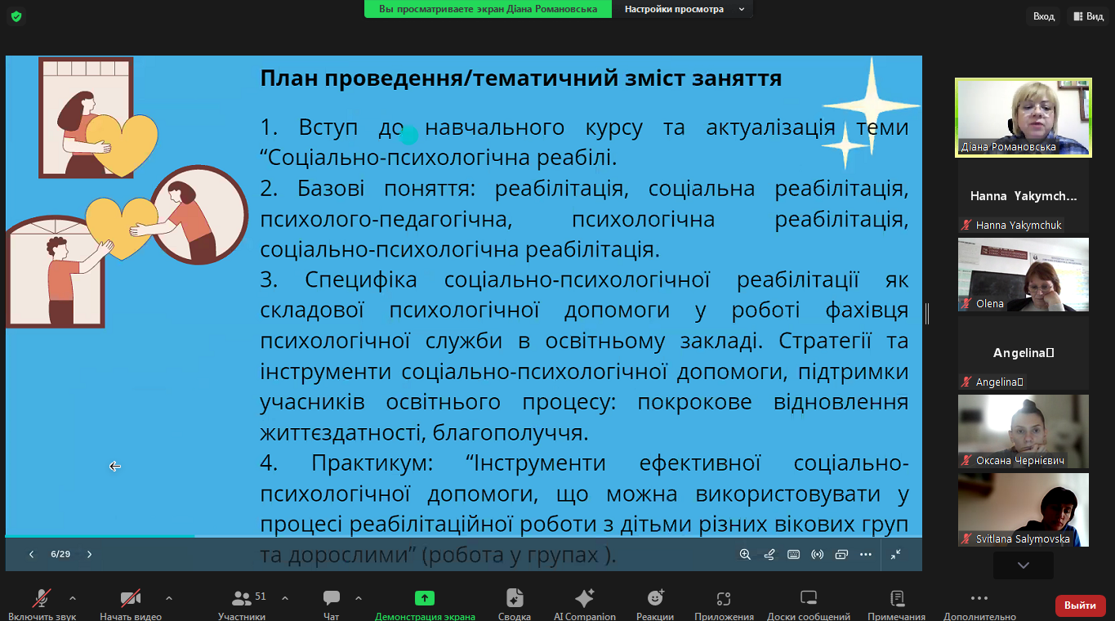Screen dimensions: 1115x621
Task: Go to next slide arrow in presentation
Action: (90, 554)
